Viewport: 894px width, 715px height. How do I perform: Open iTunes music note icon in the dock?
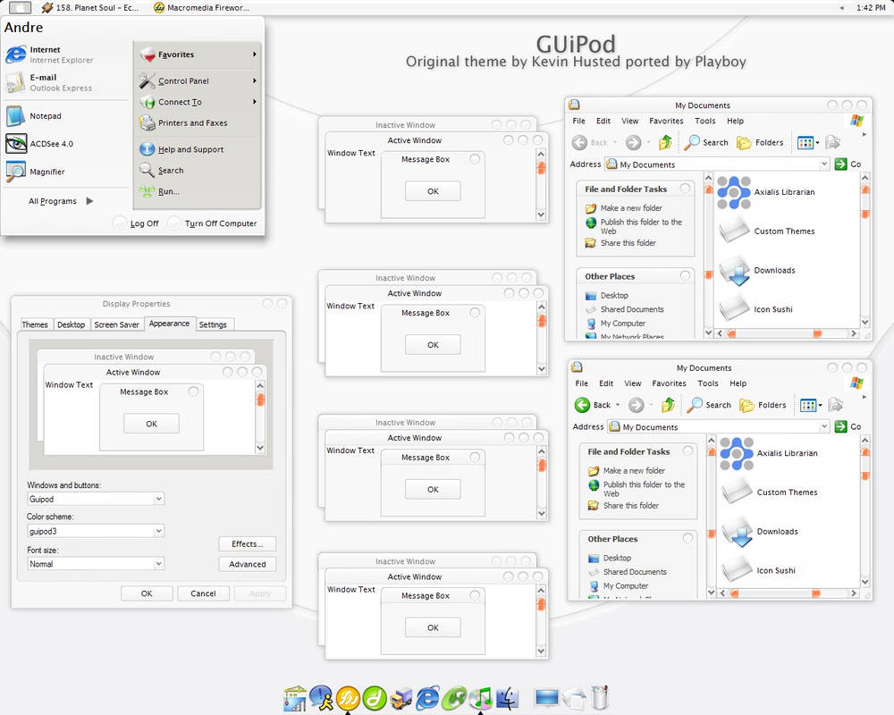481,698
